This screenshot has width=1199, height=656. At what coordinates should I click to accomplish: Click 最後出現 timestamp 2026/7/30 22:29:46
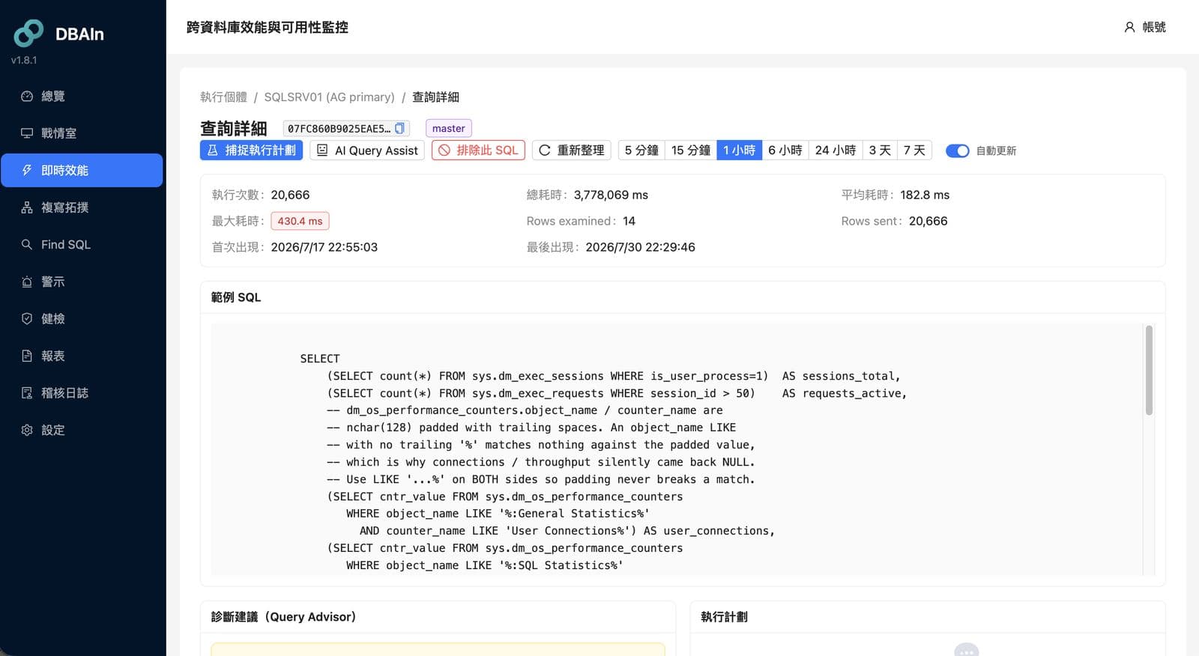(x=640, y=247)
